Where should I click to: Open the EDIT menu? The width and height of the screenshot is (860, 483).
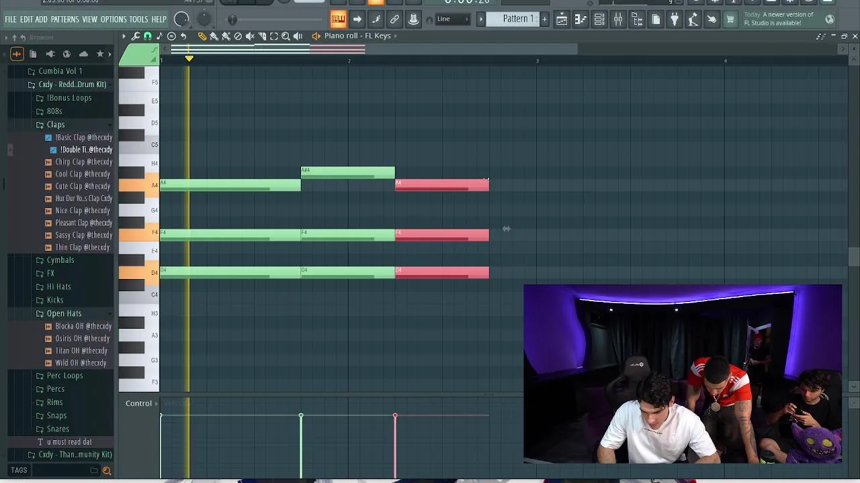26,19
